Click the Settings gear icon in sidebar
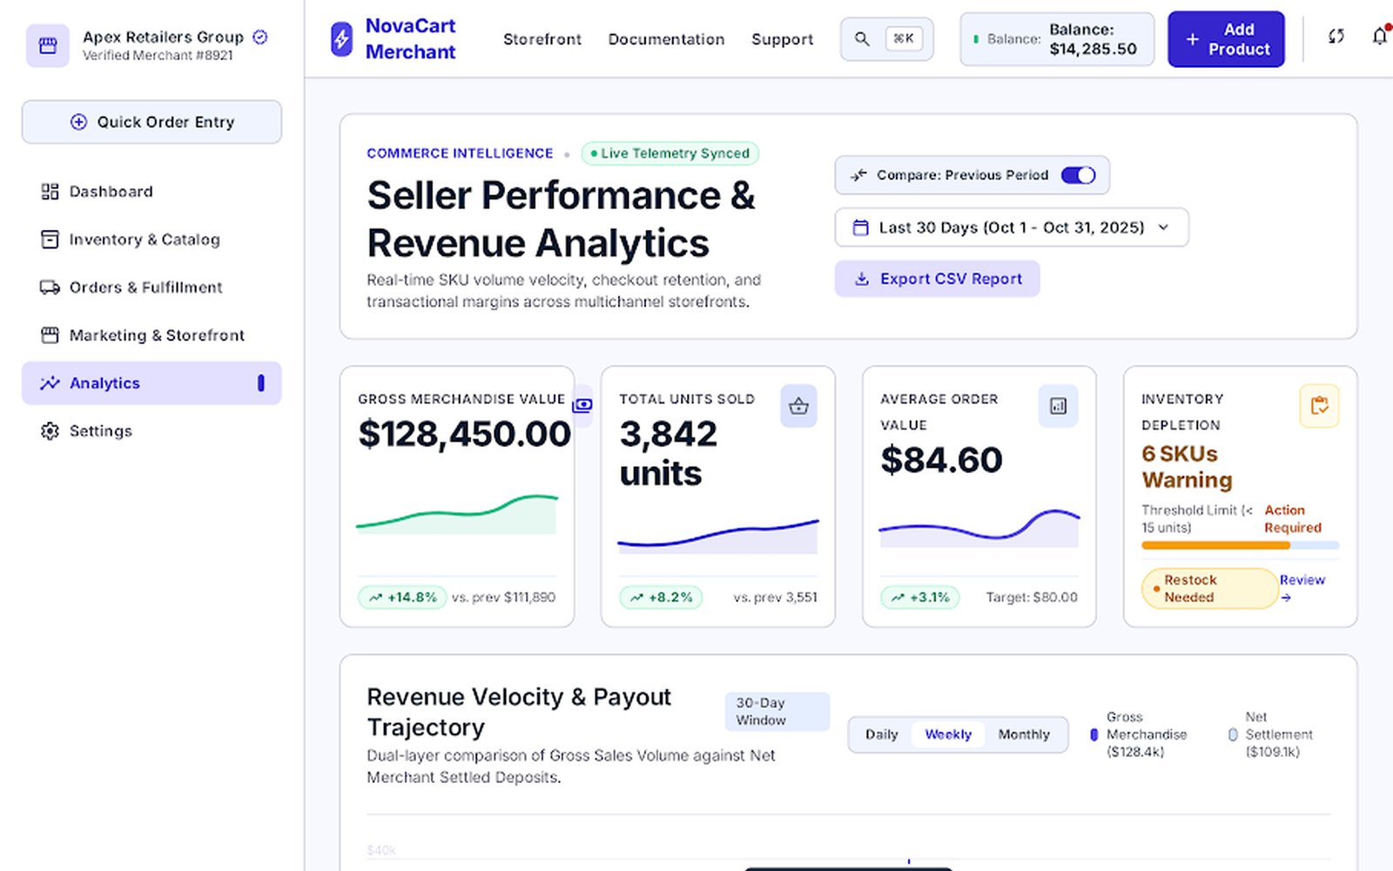Image resolution: width=1393 pixels, height=871 pixels. tap(50, 431)
